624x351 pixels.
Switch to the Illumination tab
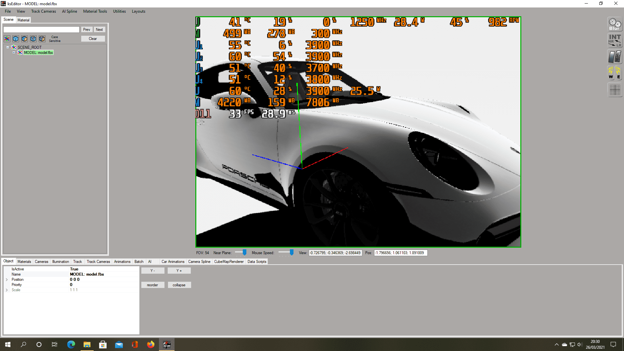60,262
